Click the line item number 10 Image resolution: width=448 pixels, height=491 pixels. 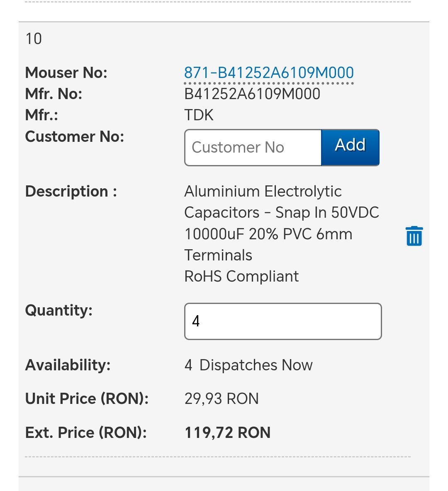click(x=34, y=39)
